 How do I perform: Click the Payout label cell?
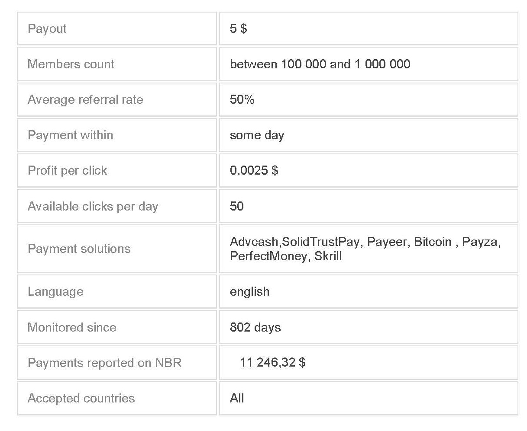(116, 29)
